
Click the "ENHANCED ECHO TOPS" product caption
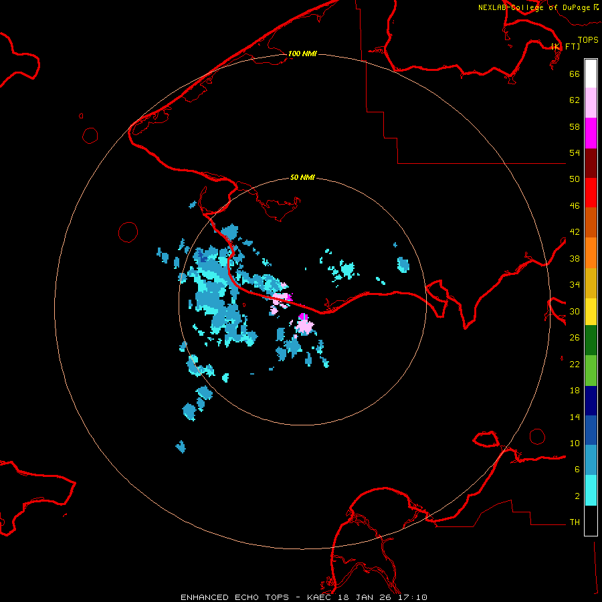[234, 597]
